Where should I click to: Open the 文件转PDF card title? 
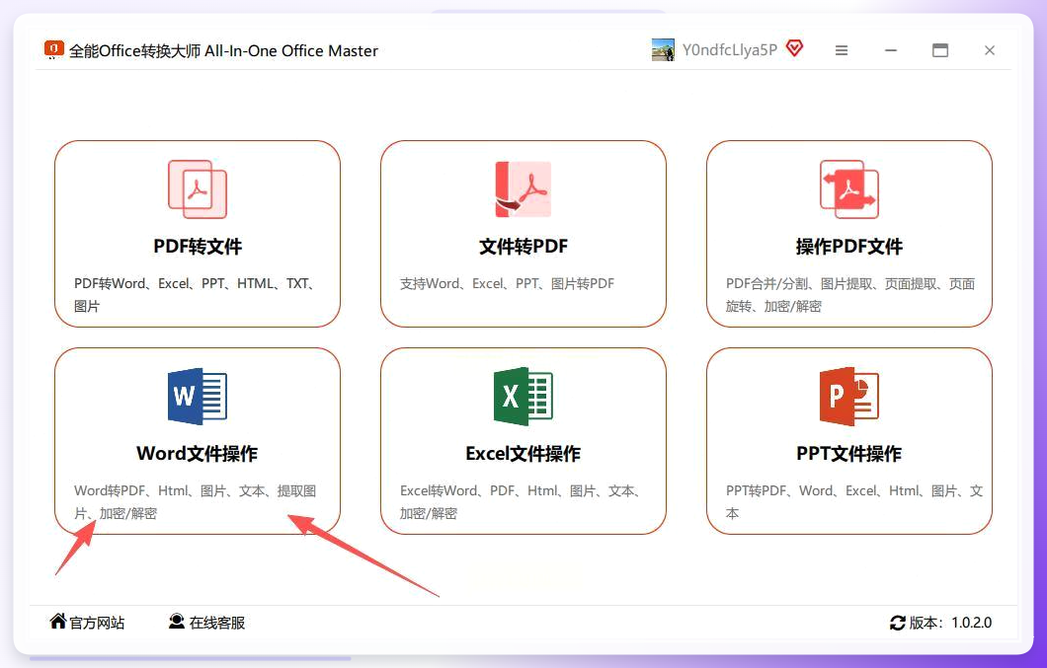tap(523, 247)
